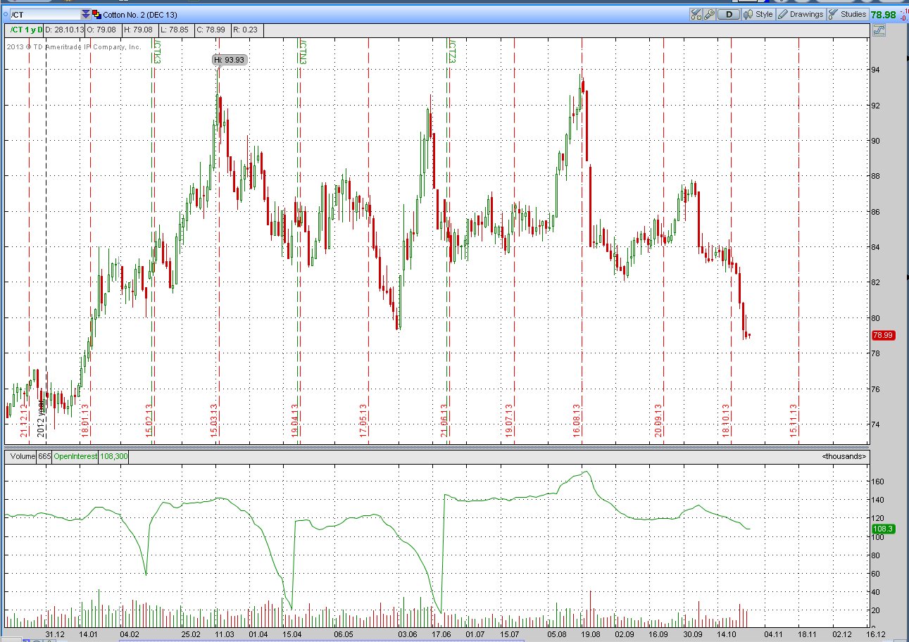Open the Drawings menu

click(801, 14)
